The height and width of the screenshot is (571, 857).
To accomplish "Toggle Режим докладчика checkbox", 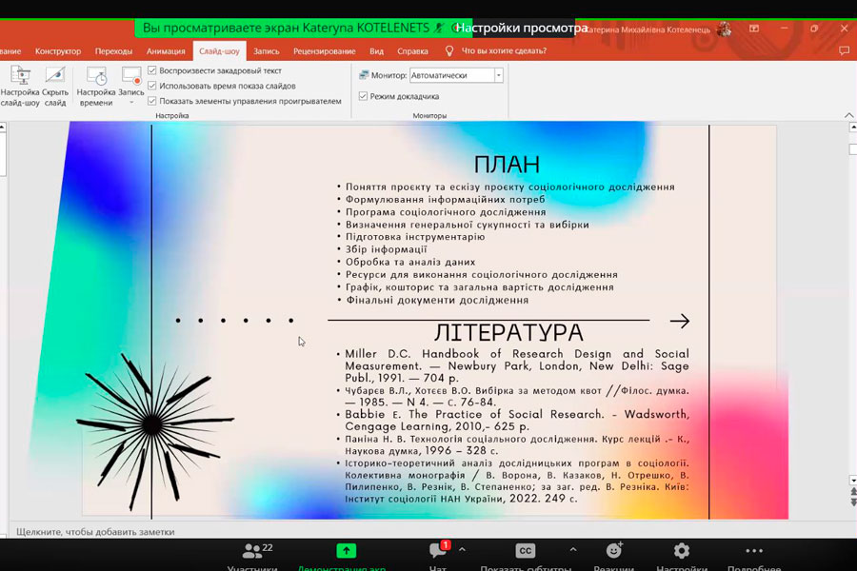I will click(363, 96).
